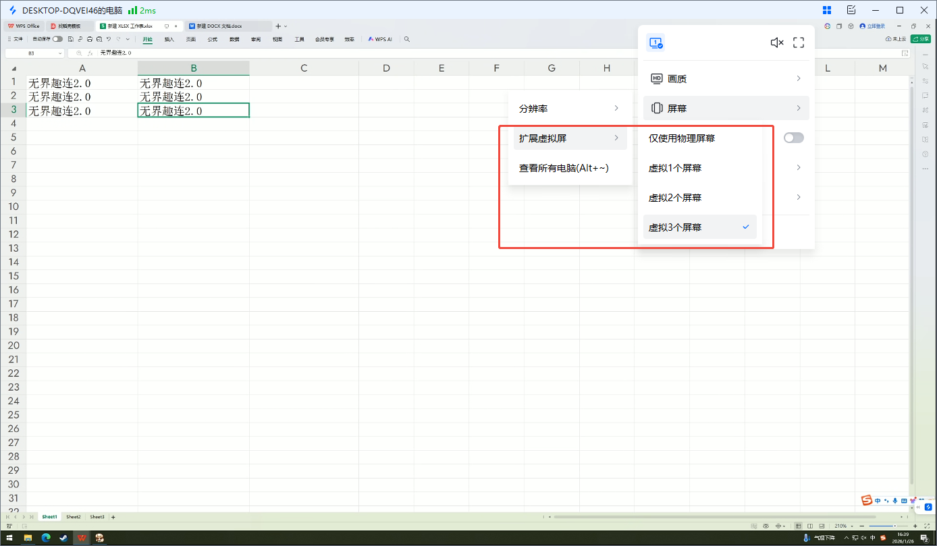
Task: Click the Sheet2 worksheet tab
Action: point(73,516)
